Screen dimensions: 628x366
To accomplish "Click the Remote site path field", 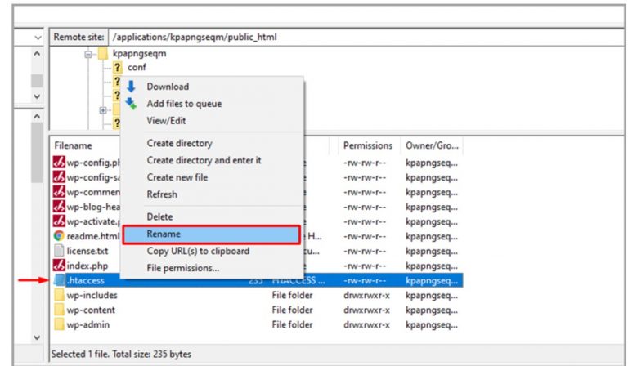I will coord(360,38).
